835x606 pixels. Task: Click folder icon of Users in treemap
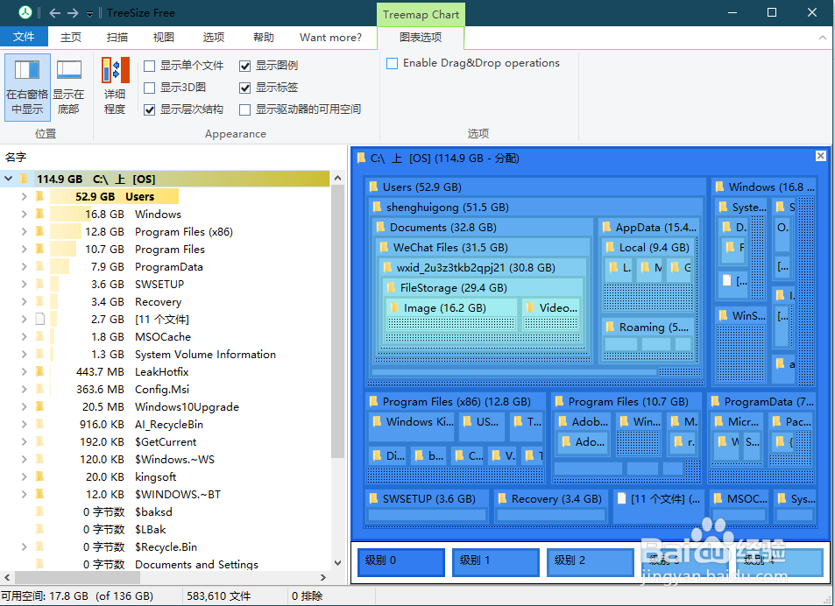click(373, 187)
